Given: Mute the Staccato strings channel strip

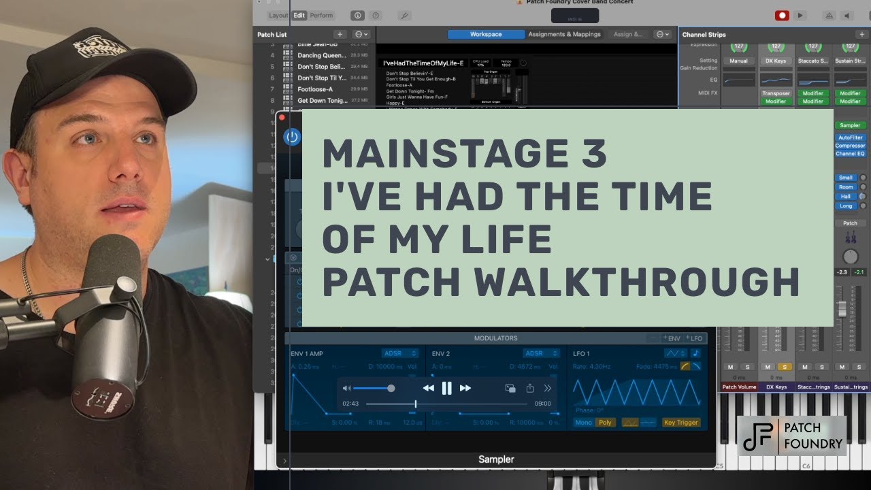Looking at the screenshot, I should pos(805,367).
